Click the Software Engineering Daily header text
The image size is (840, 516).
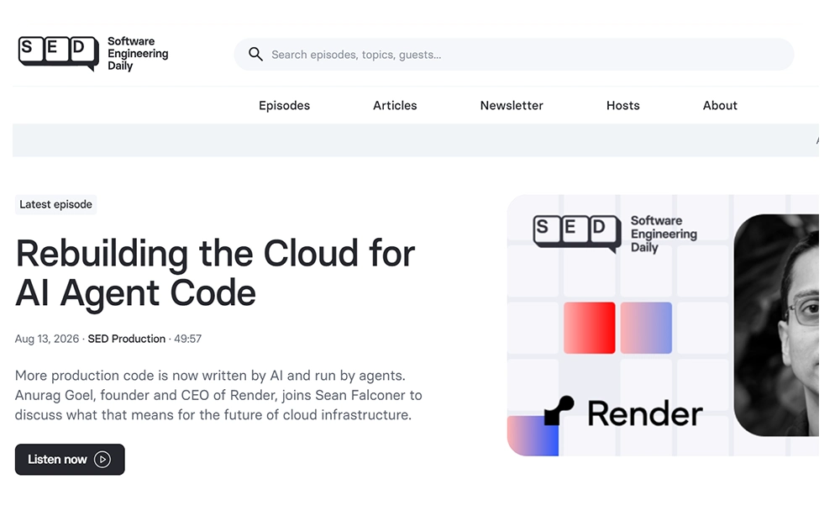[x=138, y=54]
